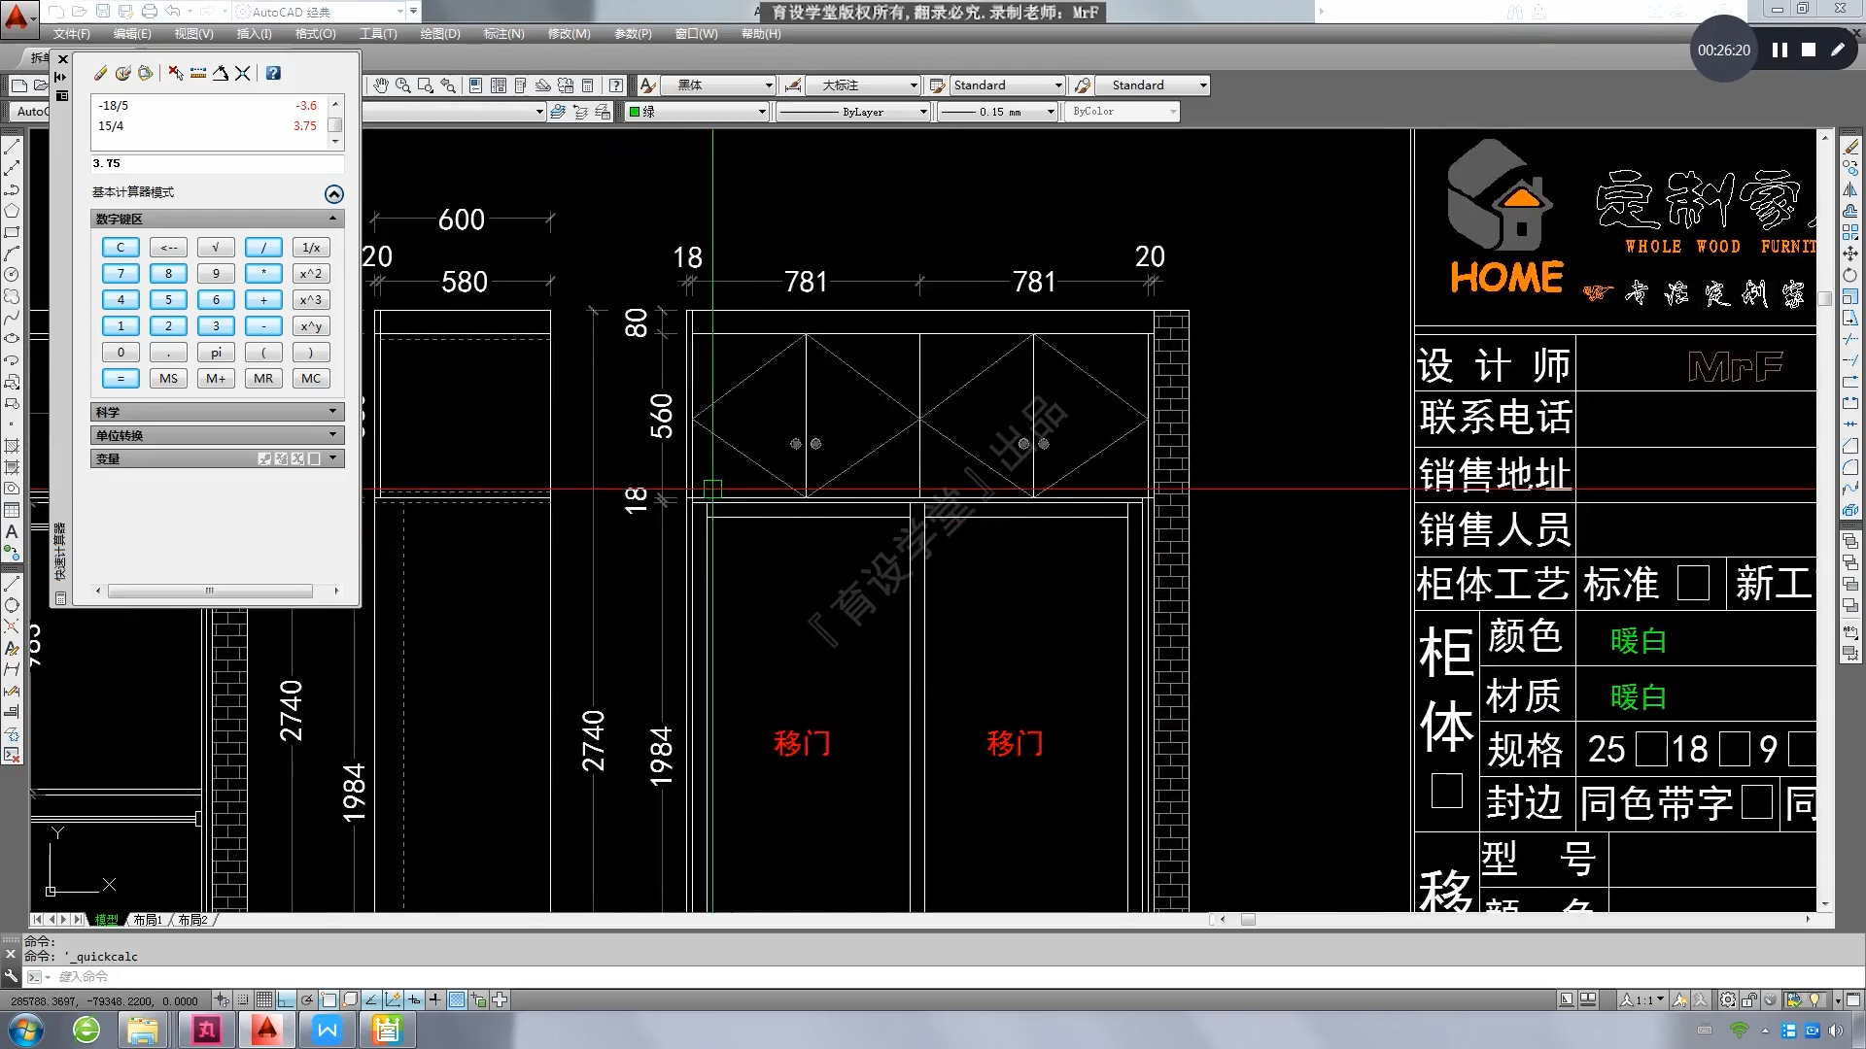
Task: Open the ByLayer linetype dropdown
Action: click(923, 112)
